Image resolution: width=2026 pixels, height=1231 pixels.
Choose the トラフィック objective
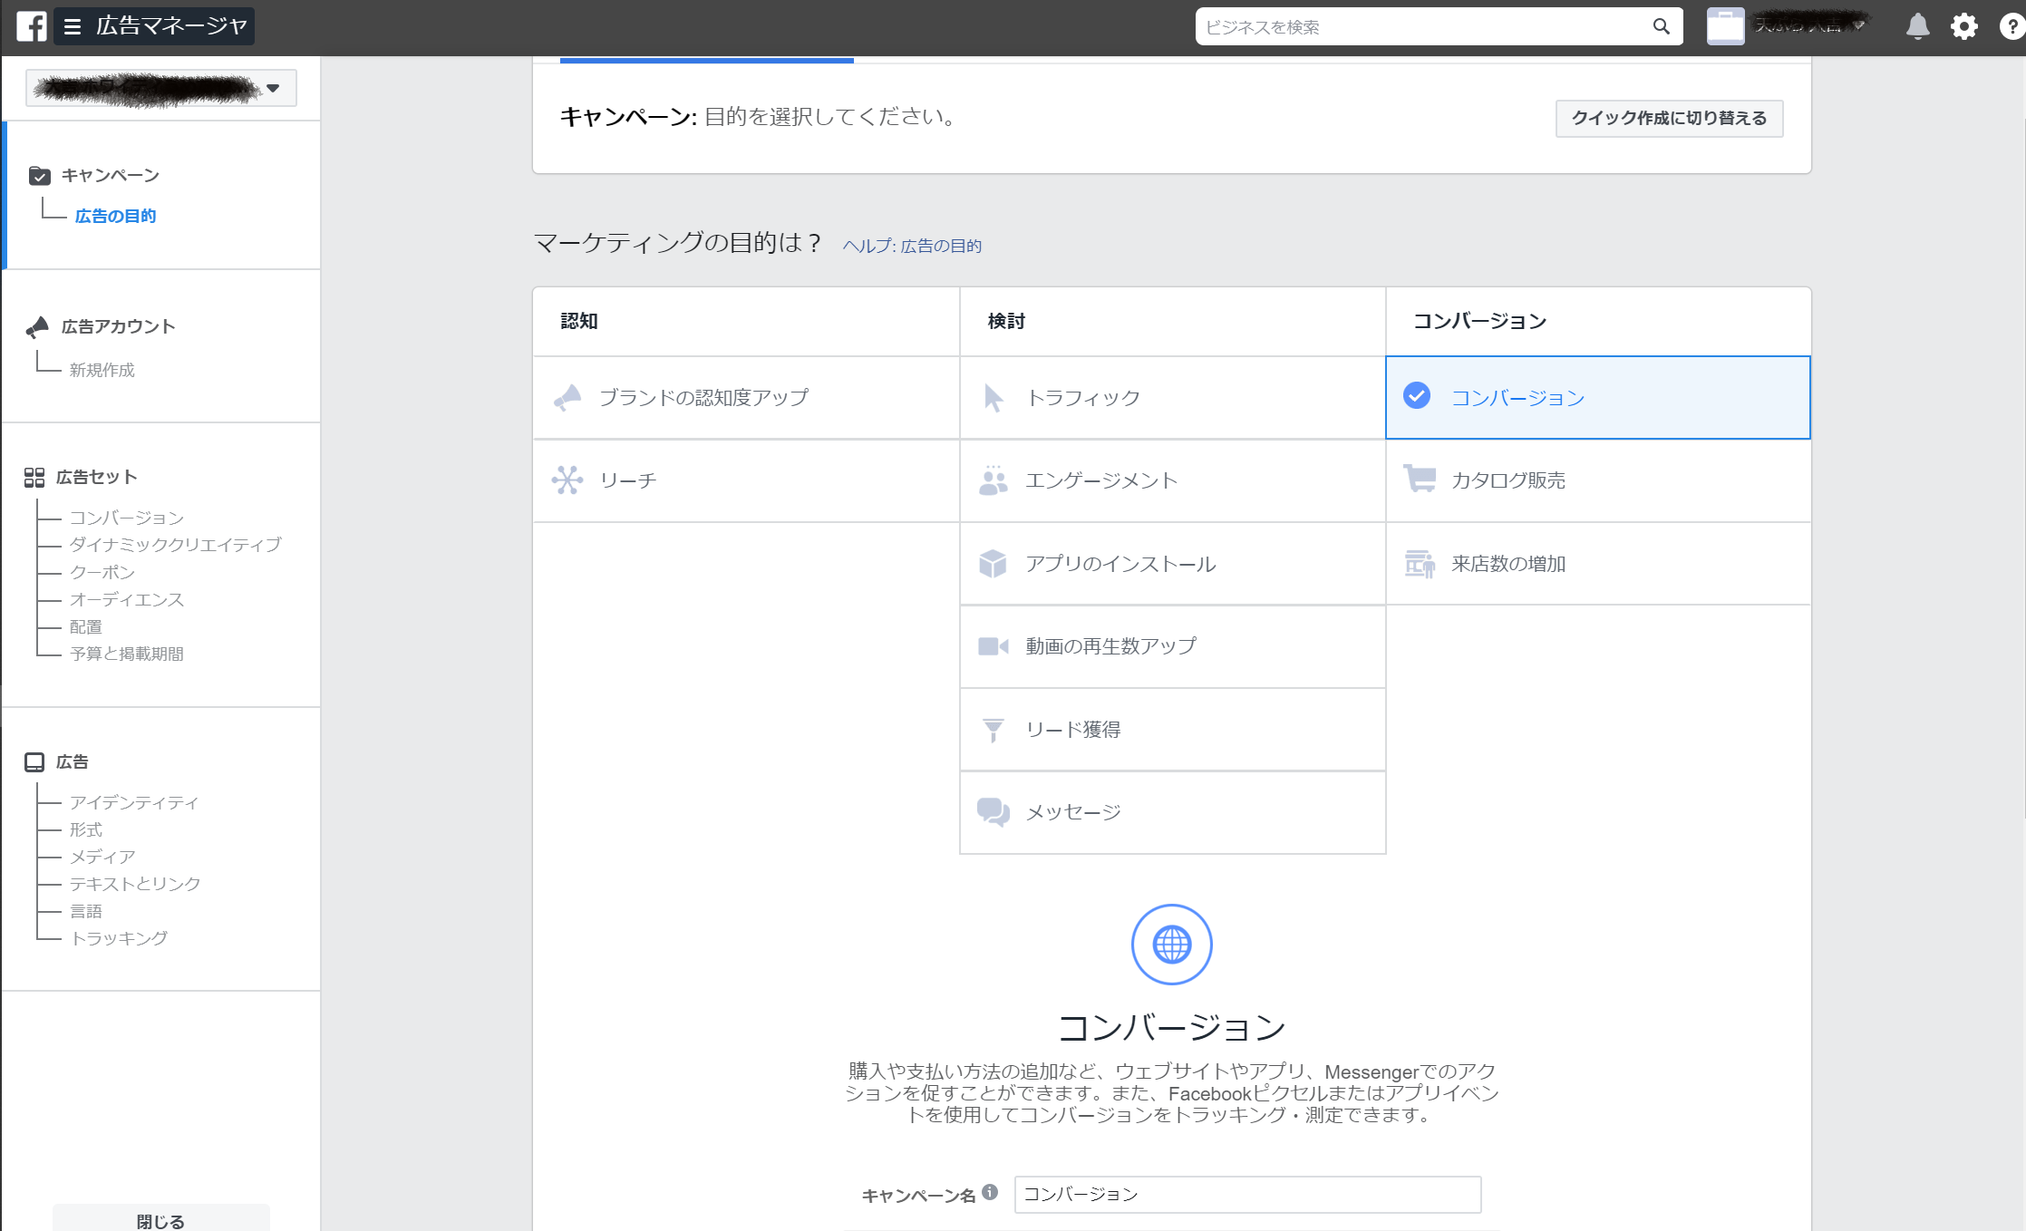(x=1082, y=398)
